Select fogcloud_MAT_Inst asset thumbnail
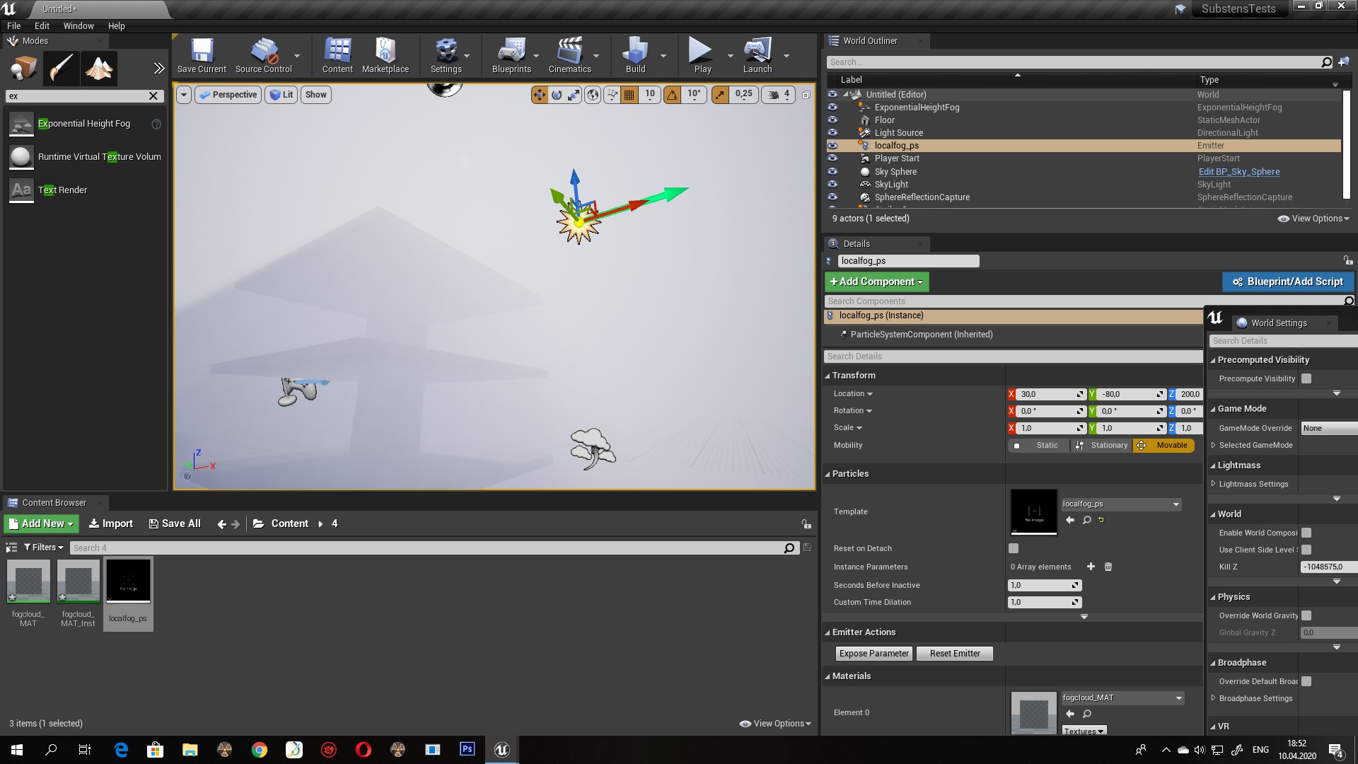Image resolution: width=1358 pixels, height=764 pixels. (78, 581)
